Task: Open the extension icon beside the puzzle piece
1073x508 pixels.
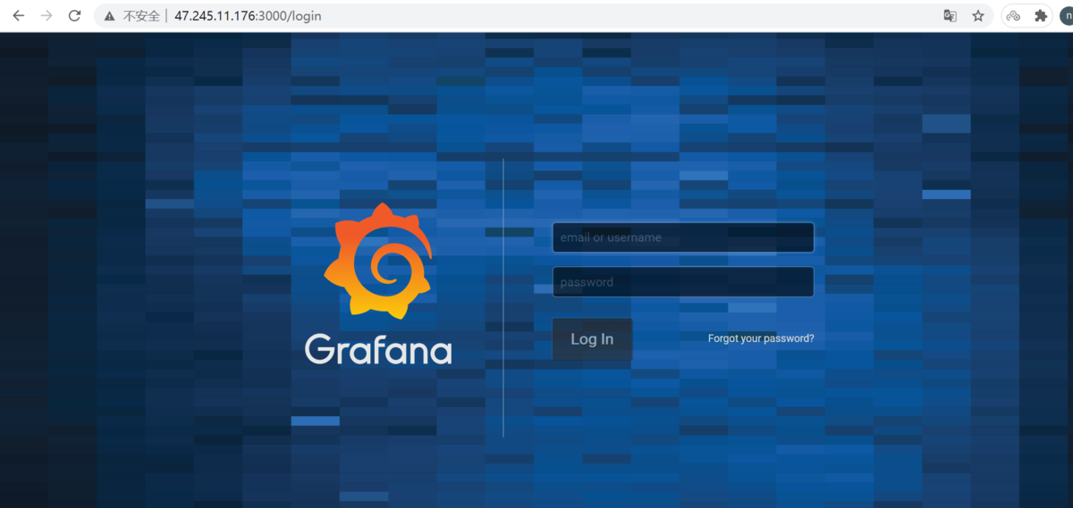Action: coord(1013,16)
